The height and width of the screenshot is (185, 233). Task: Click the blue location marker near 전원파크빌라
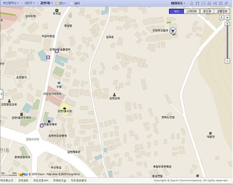173,31
